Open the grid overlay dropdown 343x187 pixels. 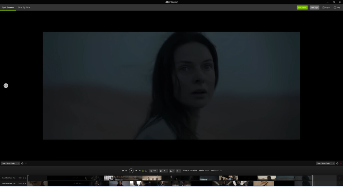point(178,171)
